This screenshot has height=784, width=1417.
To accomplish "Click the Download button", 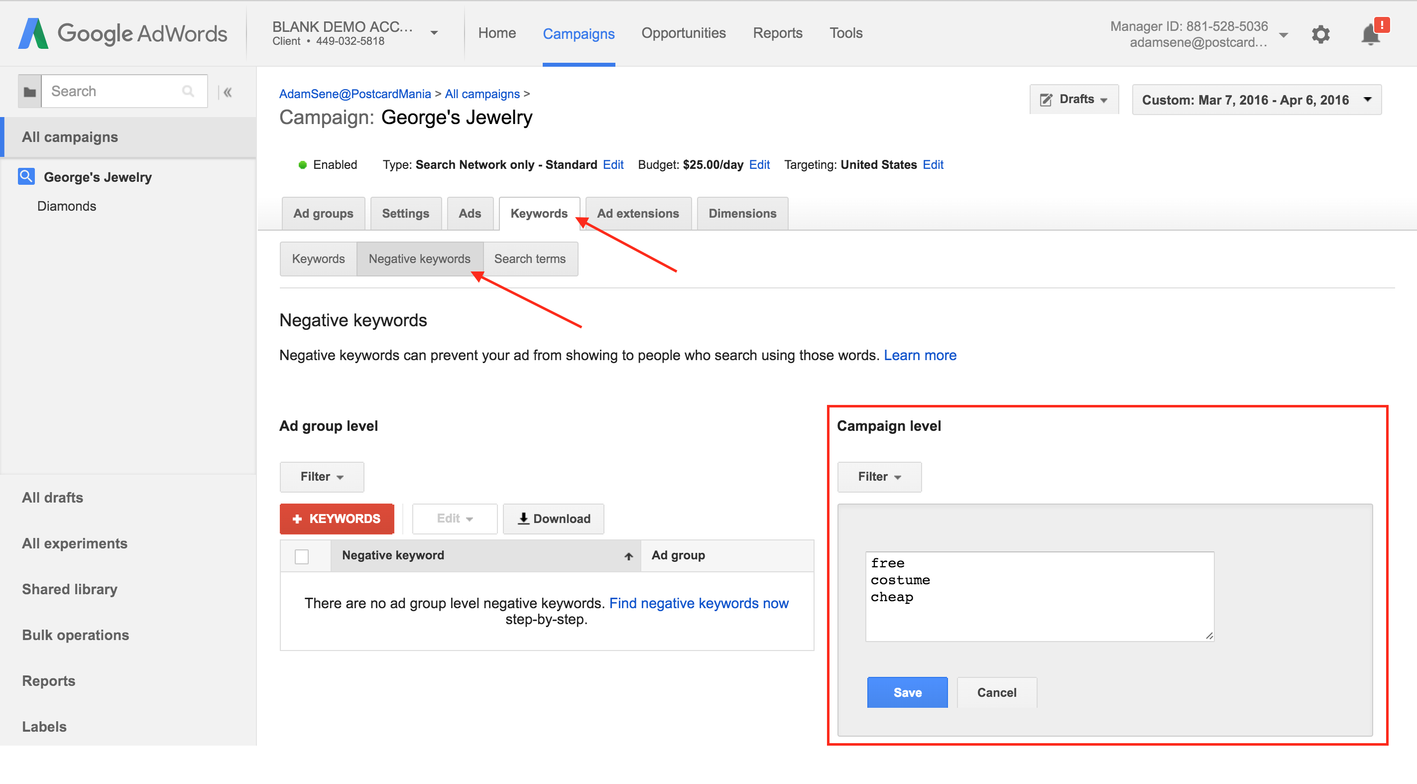I will point(553,518).
